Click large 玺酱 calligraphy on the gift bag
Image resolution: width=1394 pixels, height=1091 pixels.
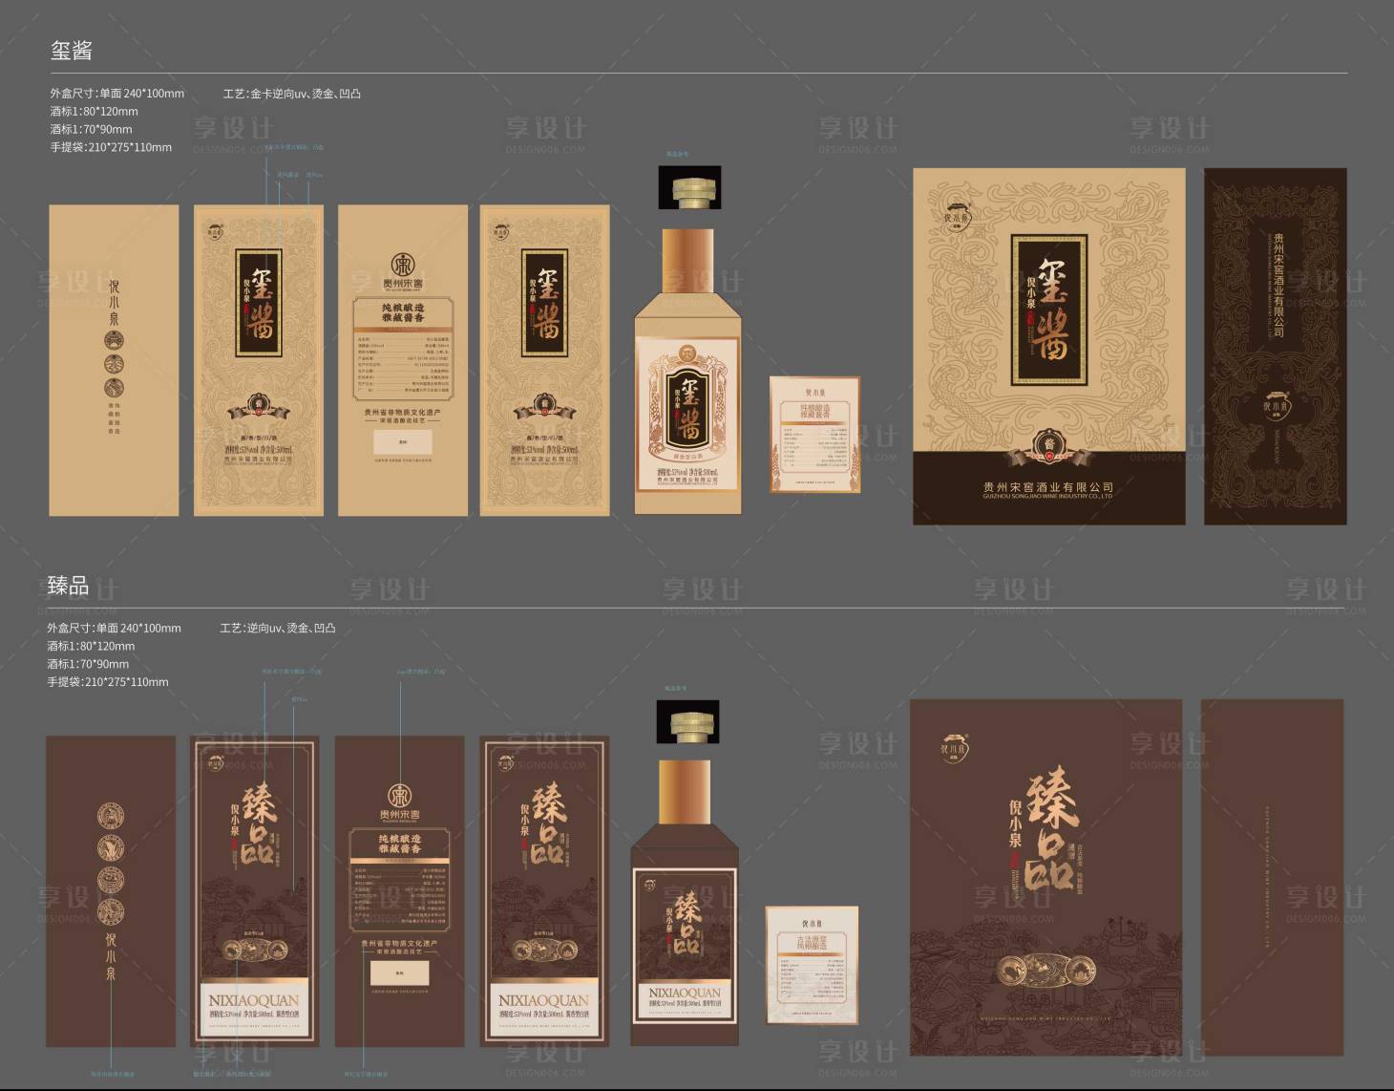click(1051, 309)
